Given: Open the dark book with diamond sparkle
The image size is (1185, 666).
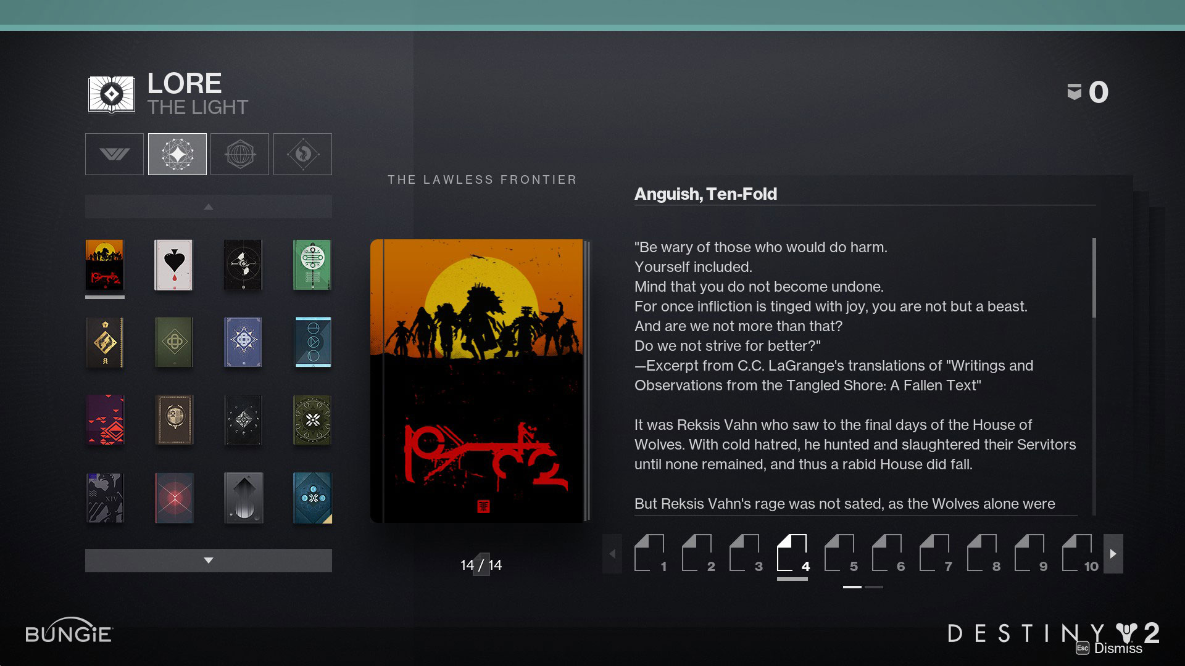Looking at the screenshot, I should (x=243, y=420).
